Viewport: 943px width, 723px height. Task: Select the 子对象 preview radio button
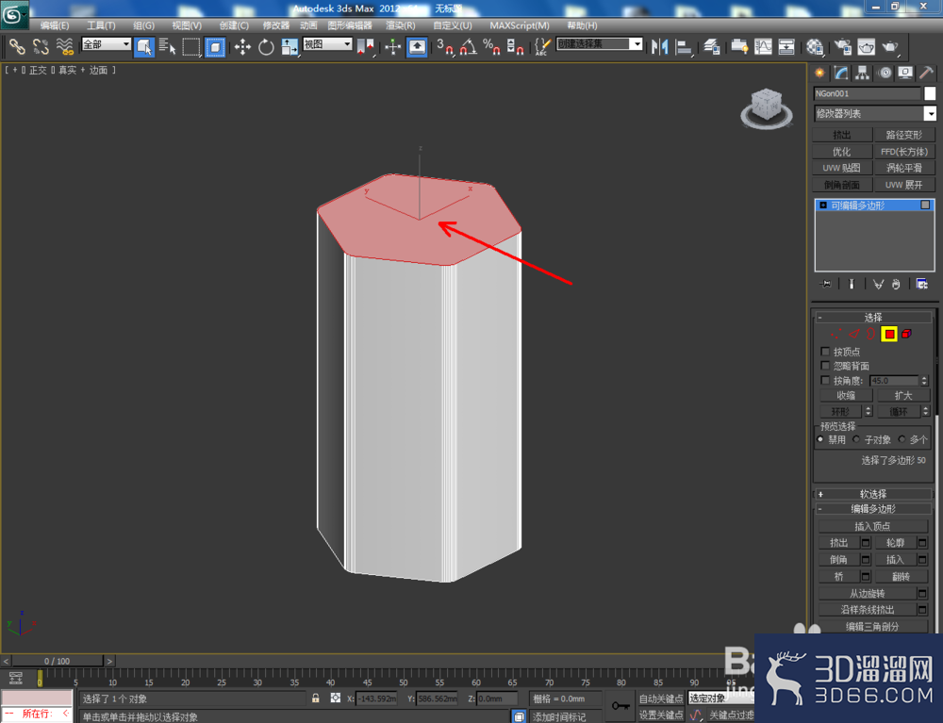point(856,439)
